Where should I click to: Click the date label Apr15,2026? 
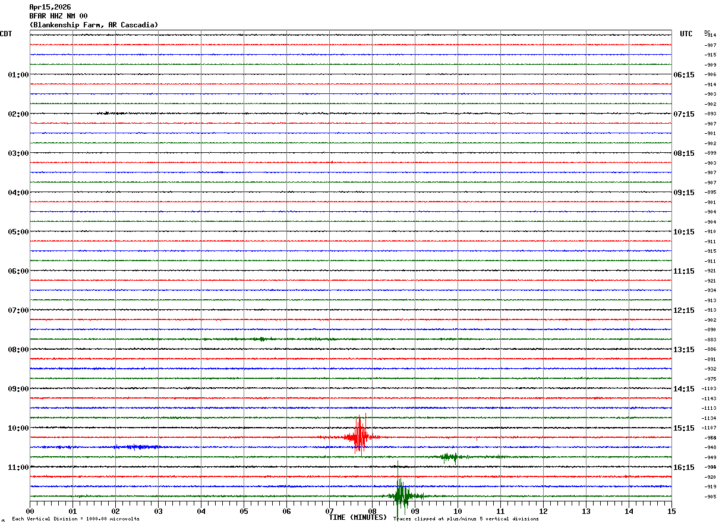click(x=50, y=7)
